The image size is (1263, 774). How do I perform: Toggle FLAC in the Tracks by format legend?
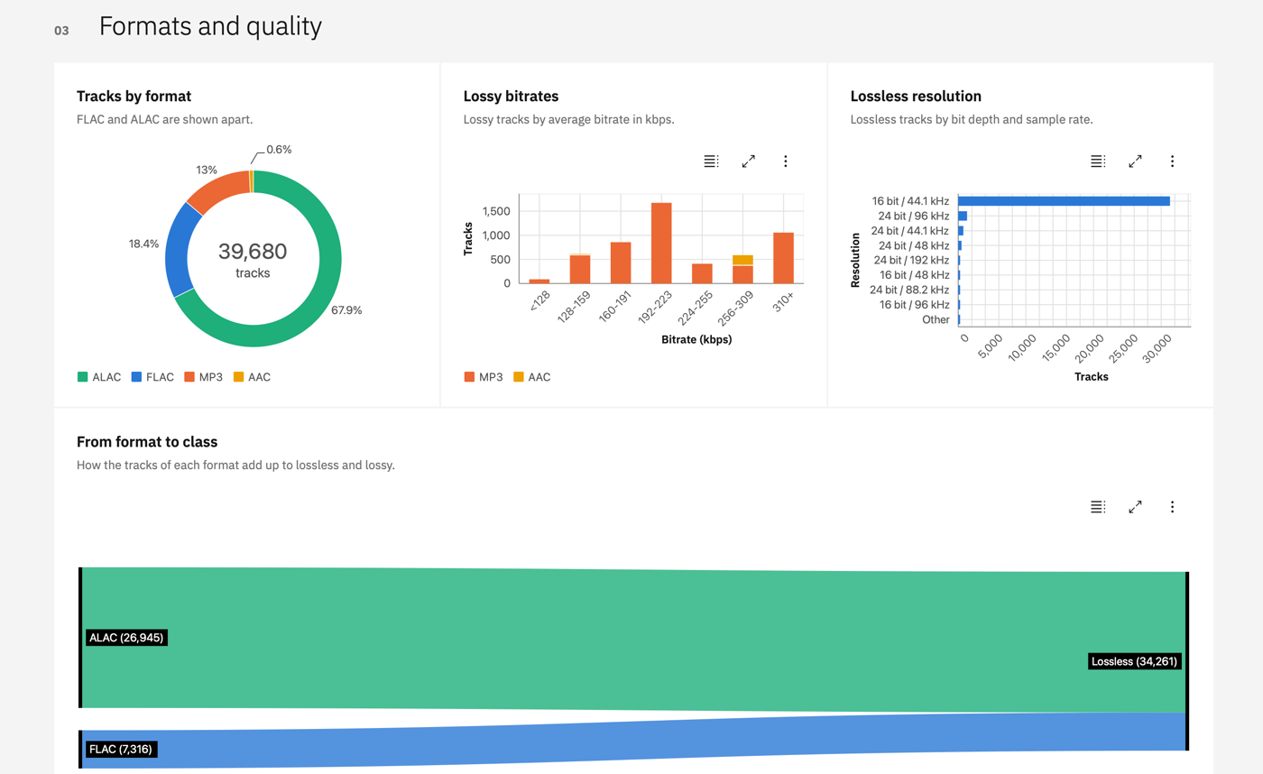click(152, 377)
